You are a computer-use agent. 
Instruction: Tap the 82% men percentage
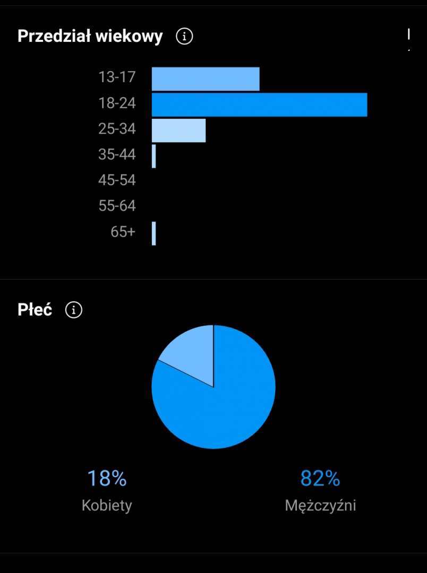(320, 479)
